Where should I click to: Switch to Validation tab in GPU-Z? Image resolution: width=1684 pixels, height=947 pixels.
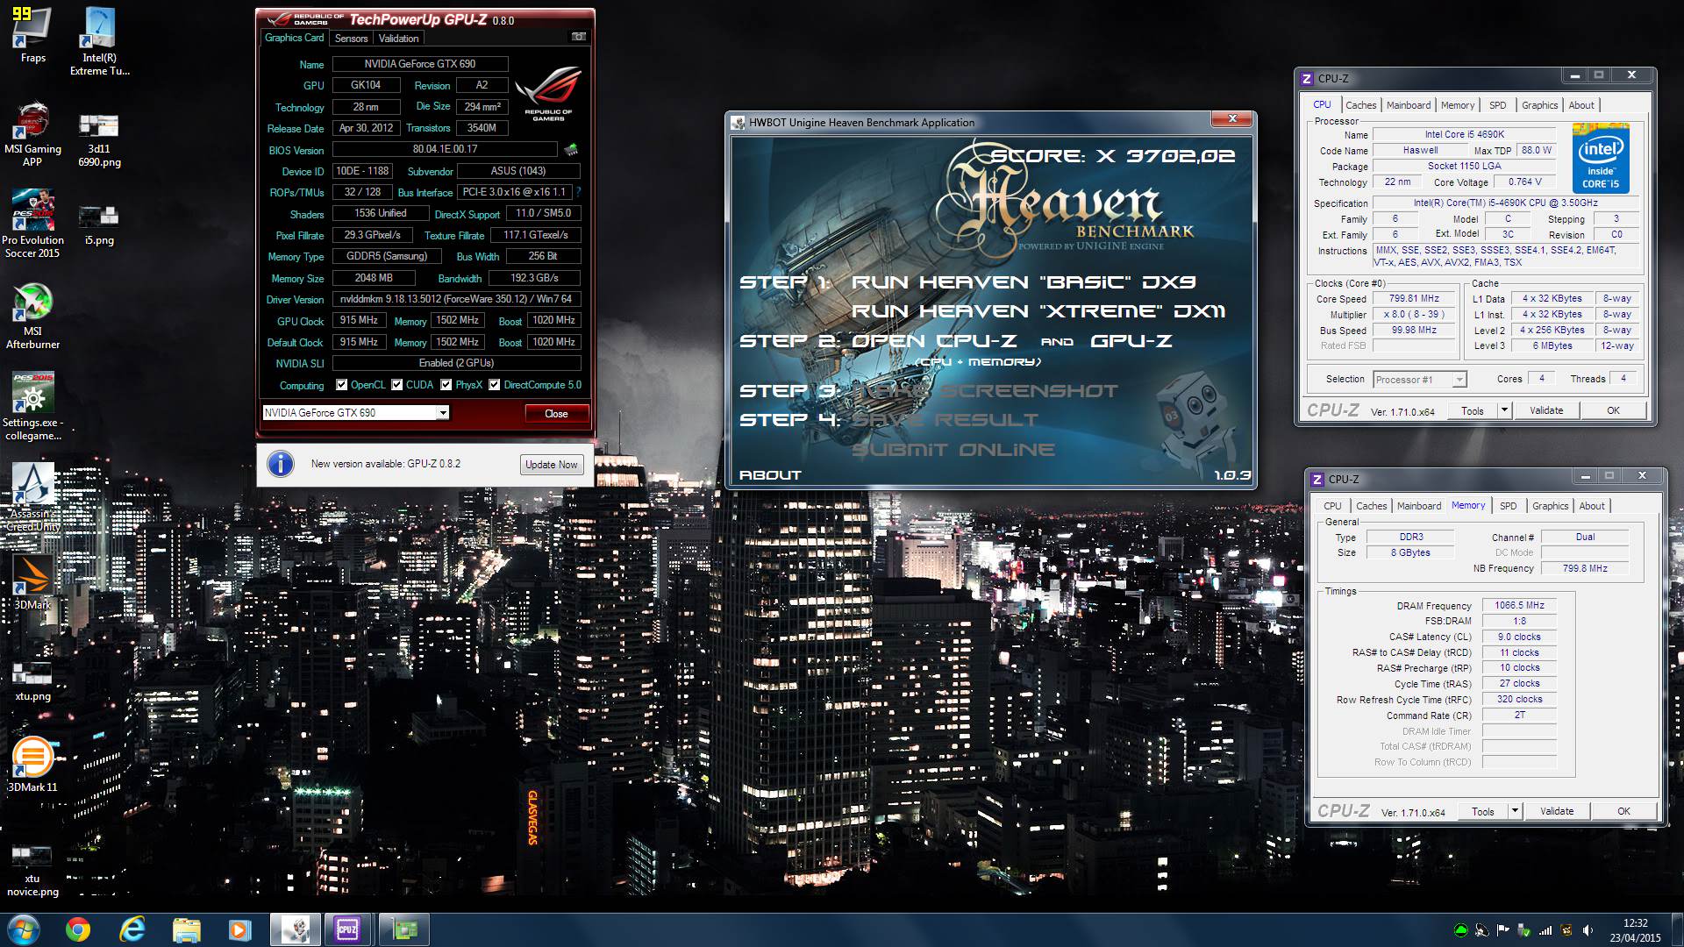tap(398, 39)
